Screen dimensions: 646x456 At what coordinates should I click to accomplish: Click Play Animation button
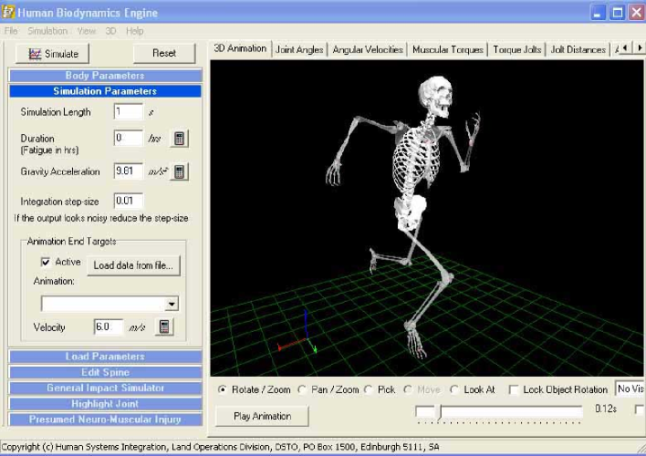coord(262,416)
